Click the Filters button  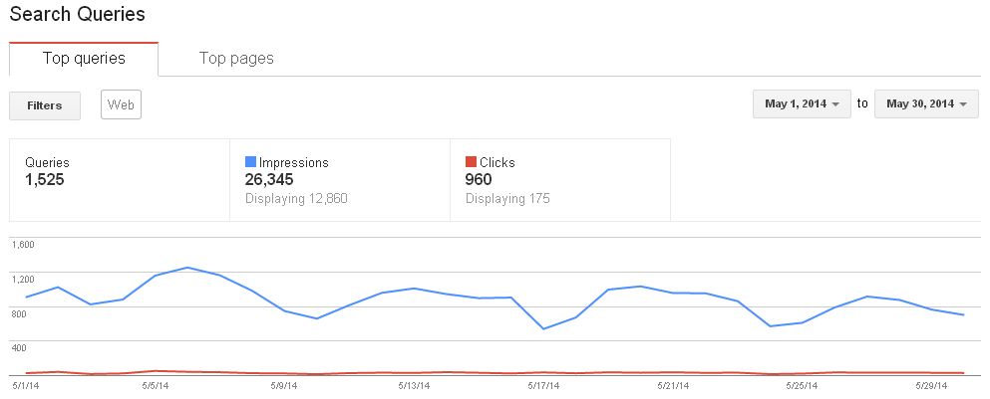point(45,105)
